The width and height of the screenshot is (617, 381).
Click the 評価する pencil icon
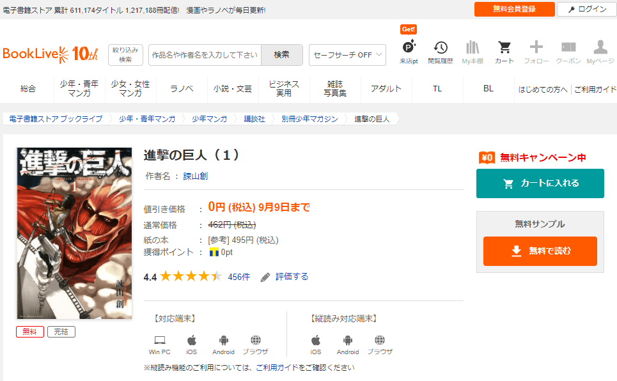tap(265, 277)
